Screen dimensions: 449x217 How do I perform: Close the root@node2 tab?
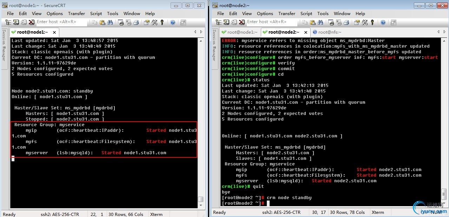tap(306, 32)
